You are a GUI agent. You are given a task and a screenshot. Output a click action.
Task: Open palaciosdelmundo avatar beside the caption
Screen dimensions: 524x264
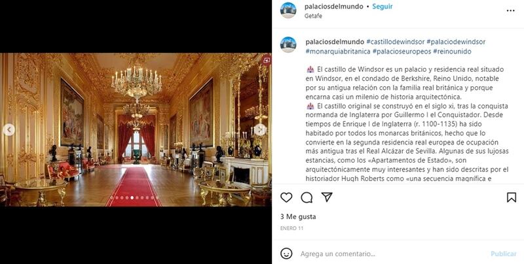pos(288,44)
